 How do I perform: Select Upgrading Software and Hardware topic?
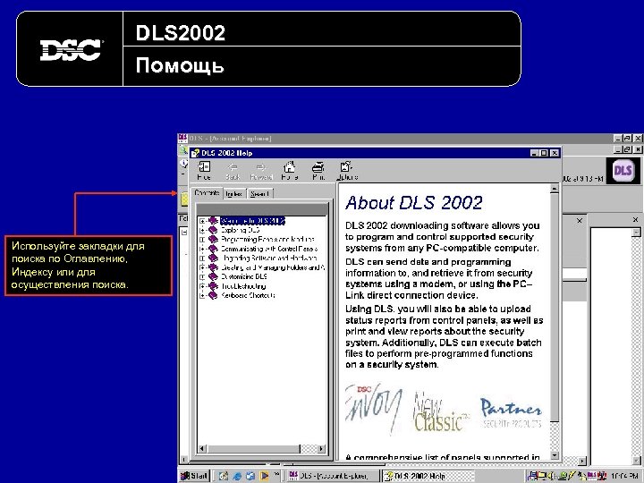(x=269, y=258)
